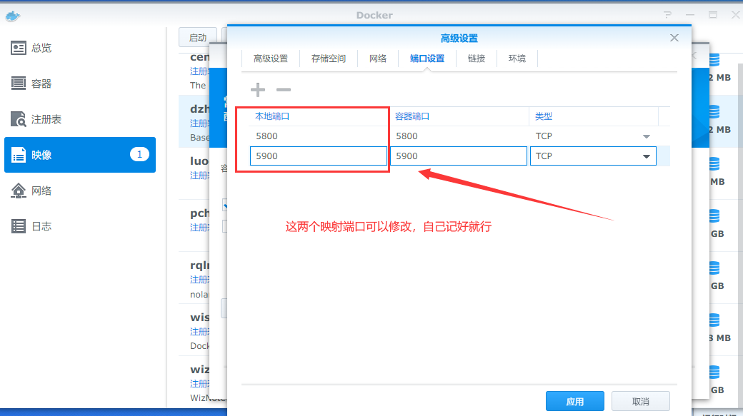Click the 取消 cancel button
743x416 pixels.
(640, 402)
